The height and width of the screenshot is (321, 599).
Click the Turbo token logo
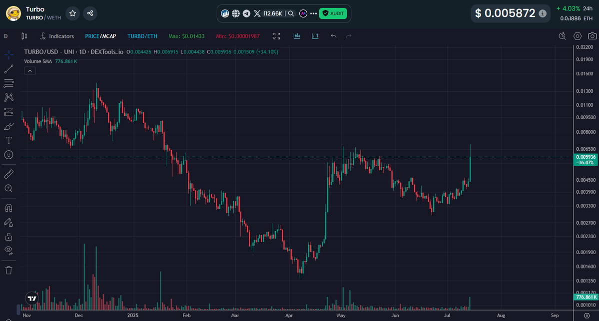point(13,13)
